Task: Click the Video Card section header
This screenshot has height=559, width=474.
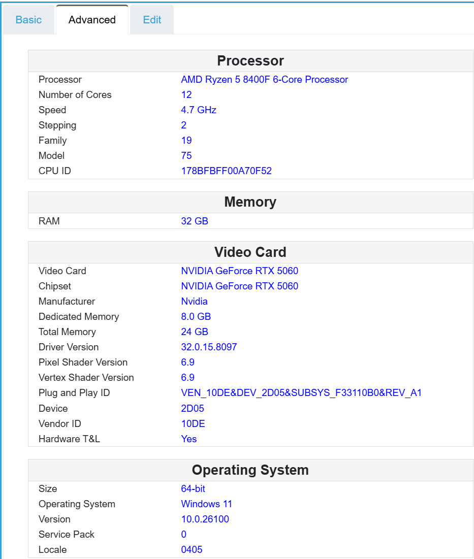Action: [x=250, y=252]
